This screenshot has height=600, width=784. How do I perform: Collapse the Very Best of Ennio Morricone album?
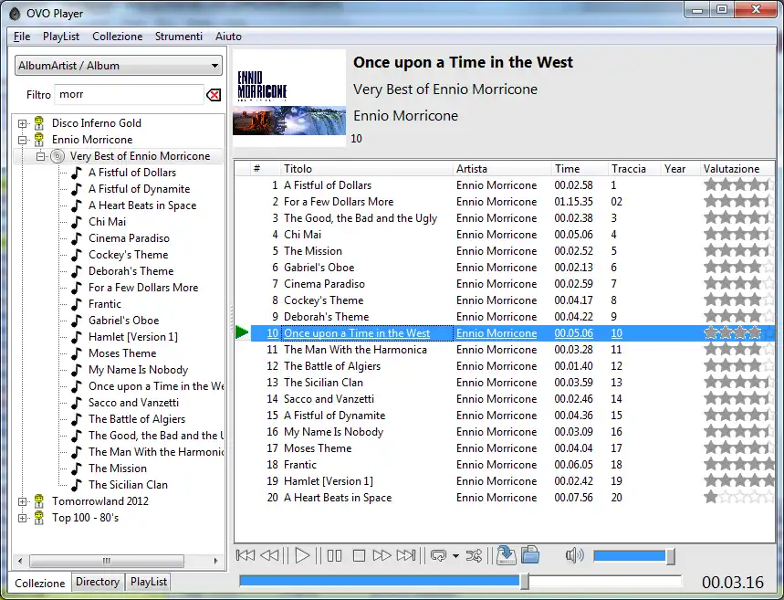tap(40, 156)
